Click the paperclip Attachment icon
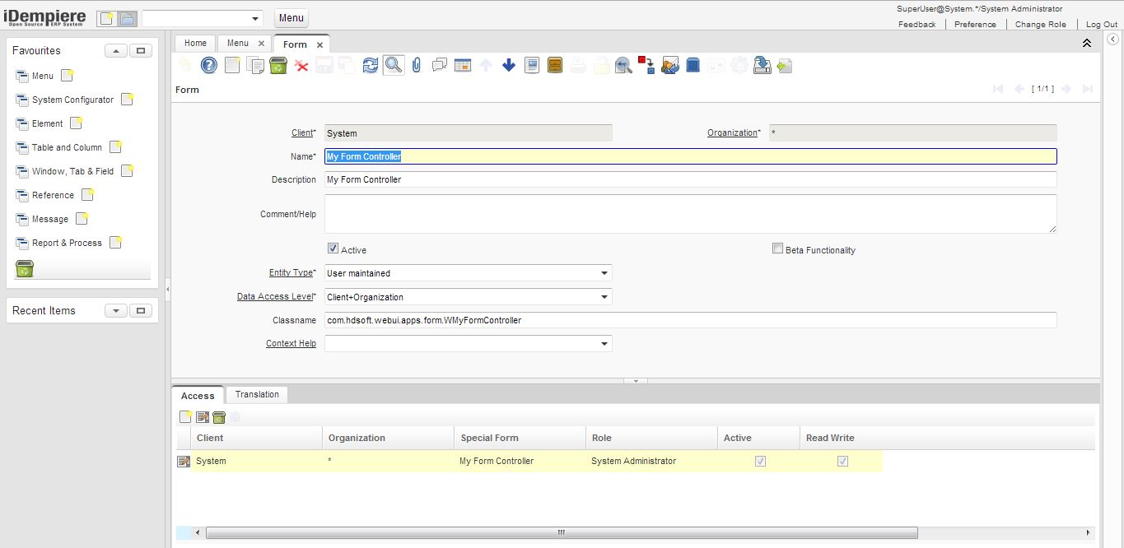This screenshot has width=1124, height=548. (417, 65)
